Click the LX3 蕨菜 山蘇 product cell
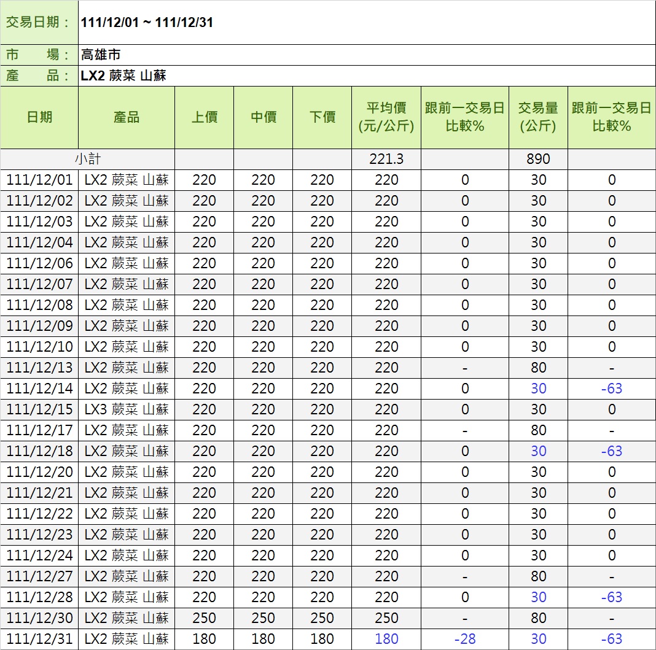The height and width of the screenshot is (650, 656). [127, 409]
